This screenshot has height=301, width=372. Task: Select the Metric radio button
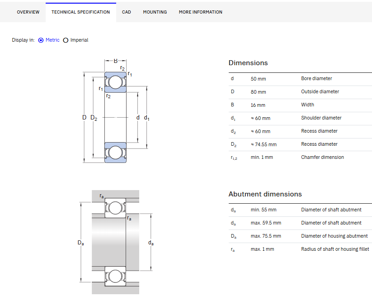pyautogui.click(x=41, y=40)
